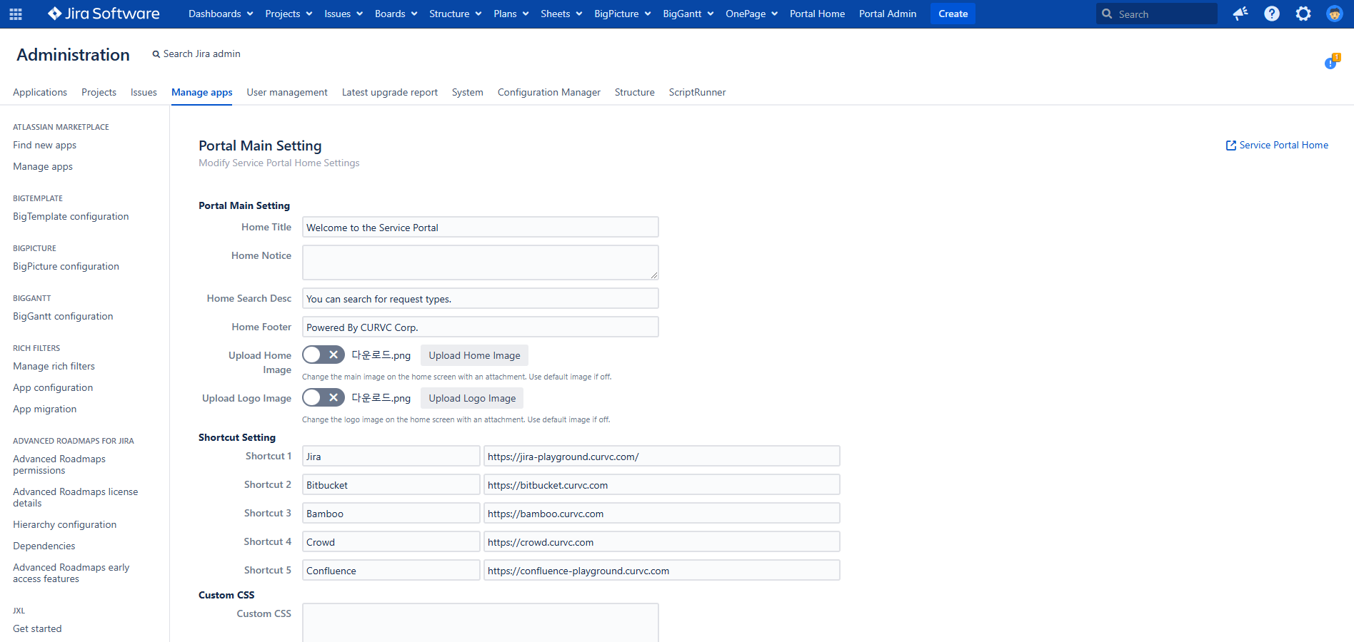1354x642 pixels.
Task: Open the feedback megaphone icon
Action: point(1240,14)
